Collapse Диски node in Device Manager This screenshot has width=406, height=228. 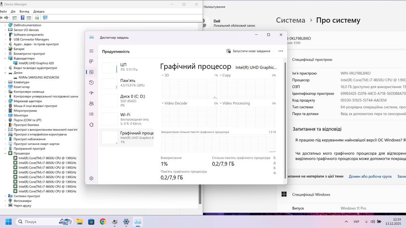click(5, 72)
